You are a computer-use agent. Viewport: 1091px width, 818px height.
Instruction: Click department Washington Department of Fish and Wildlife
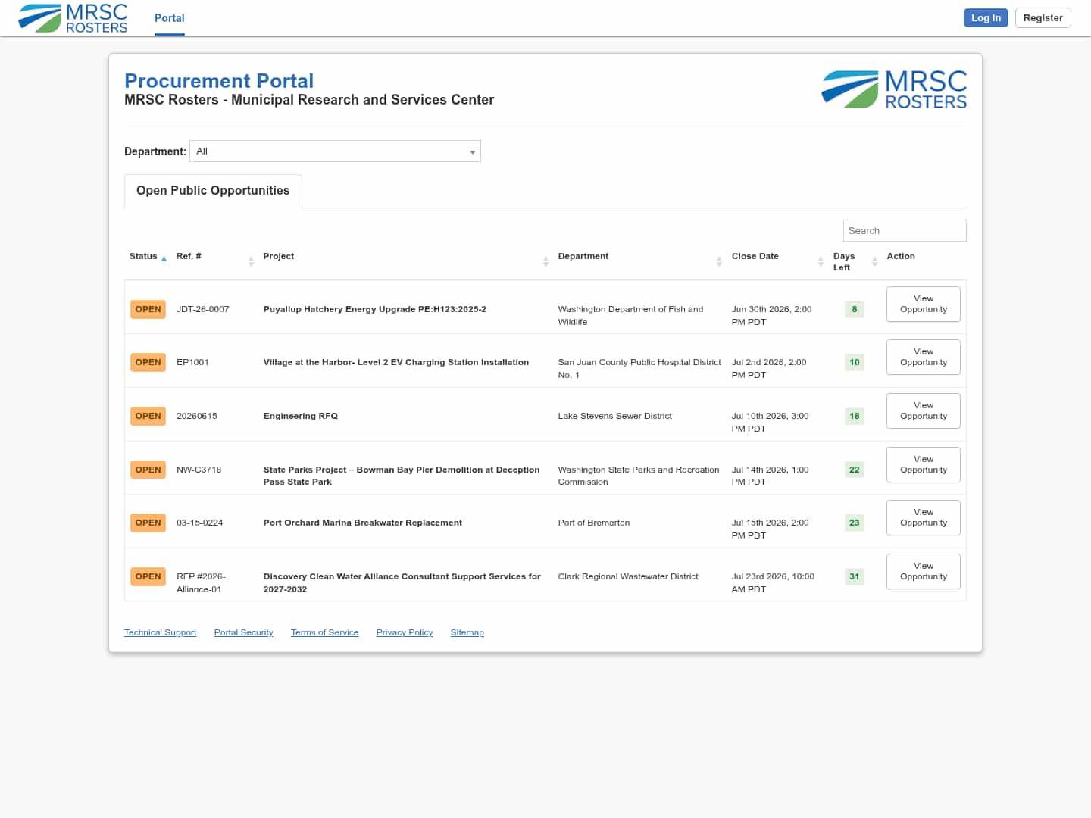point(631,315)
